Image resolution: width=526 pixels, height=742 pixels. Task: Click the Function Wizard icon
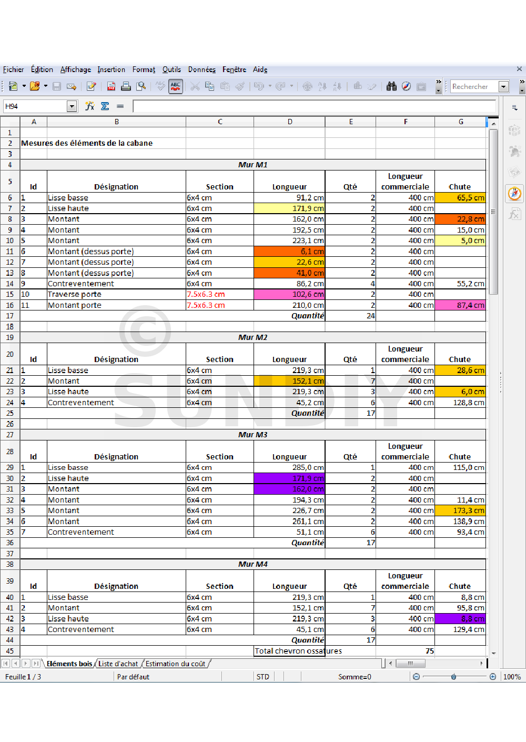tap(90, 106)
